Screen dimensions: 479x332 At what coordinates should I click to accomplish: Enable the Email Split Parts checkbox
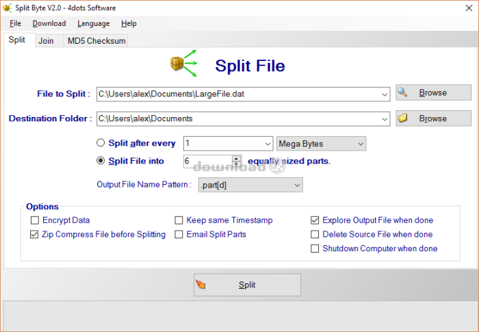pyautogui.click(x=179, y=234)
